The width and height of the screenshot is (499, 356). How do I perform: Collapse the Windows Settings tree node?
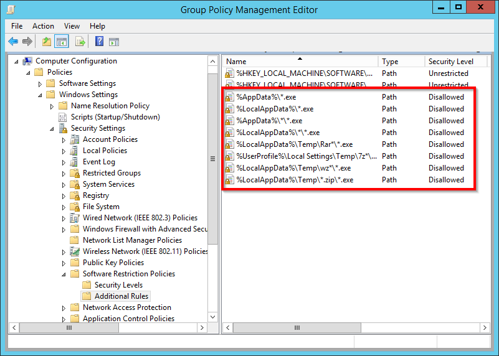40,95
